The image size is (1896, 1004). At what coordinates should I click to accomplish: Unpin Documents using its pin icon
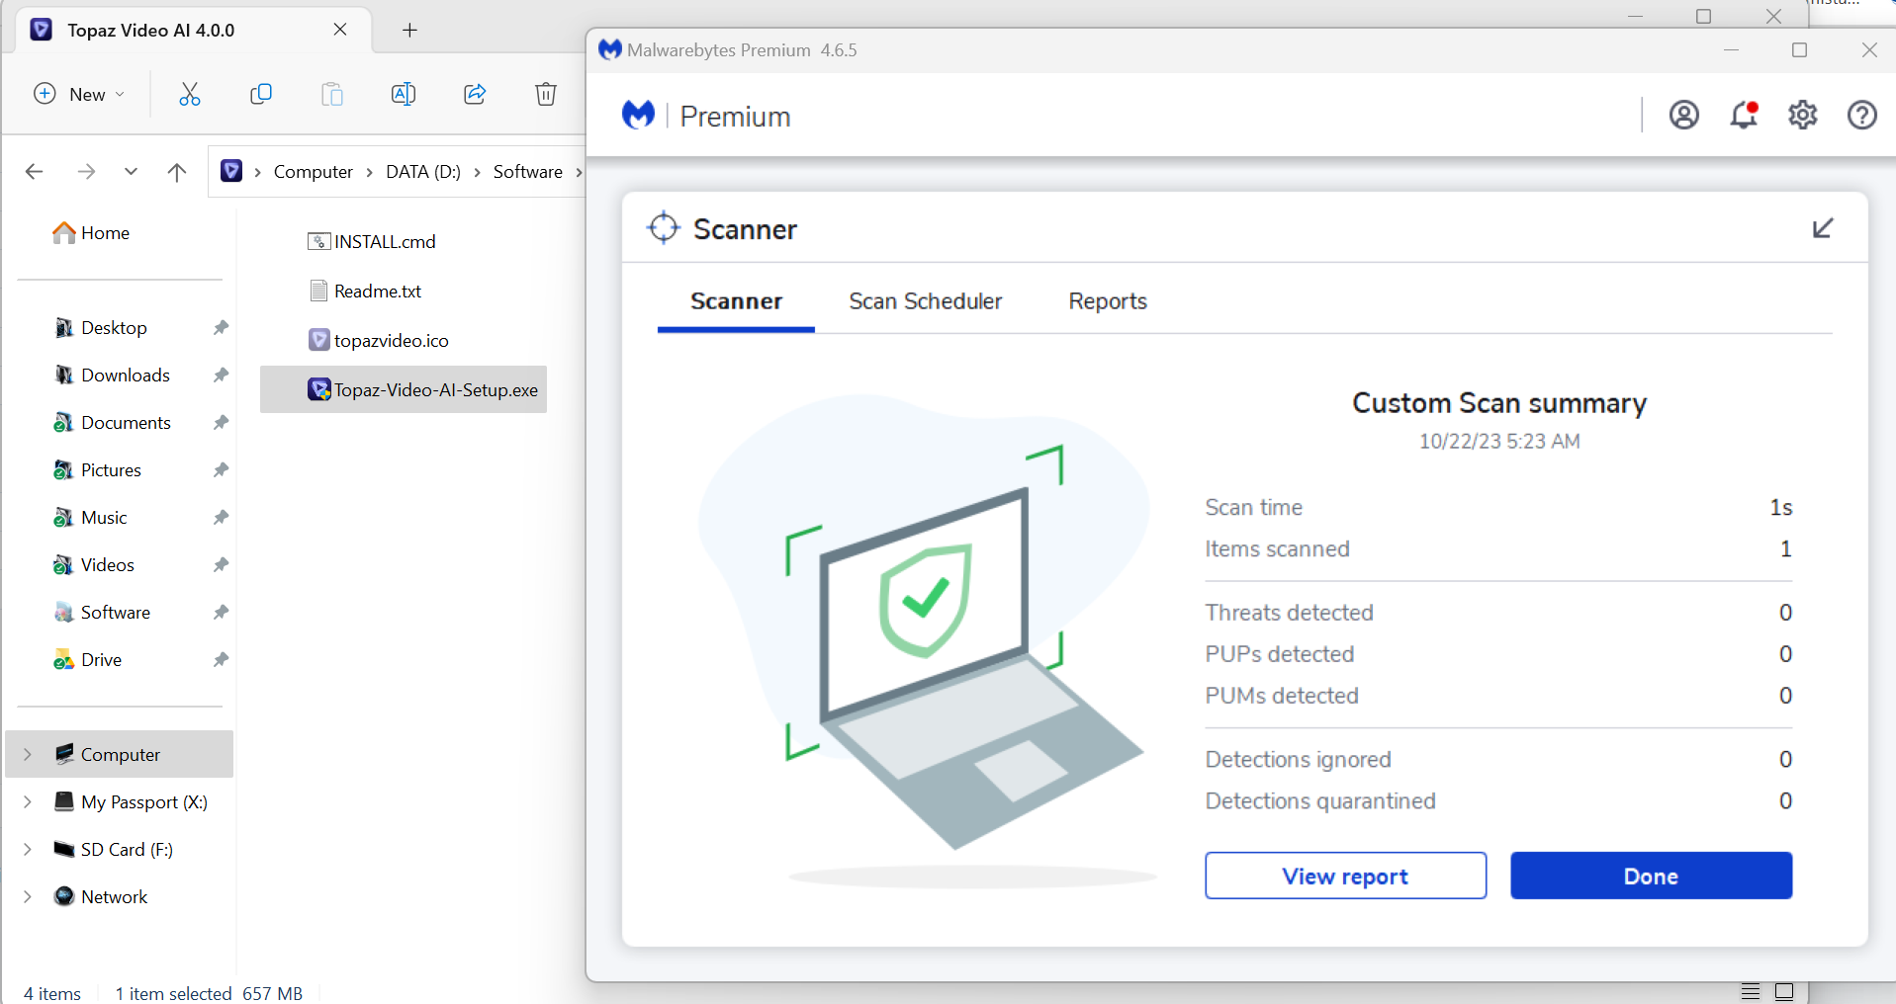point(221,422)
